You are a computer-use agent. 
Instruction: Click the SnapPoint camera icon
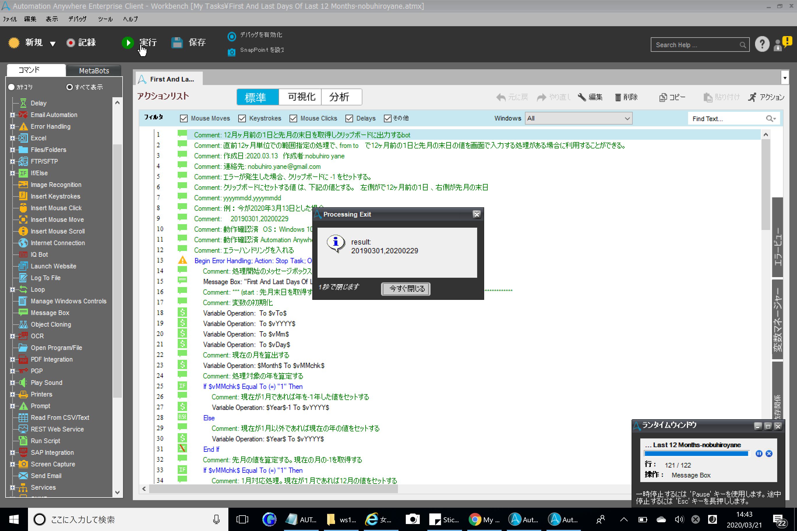click(x=232, y=52)
